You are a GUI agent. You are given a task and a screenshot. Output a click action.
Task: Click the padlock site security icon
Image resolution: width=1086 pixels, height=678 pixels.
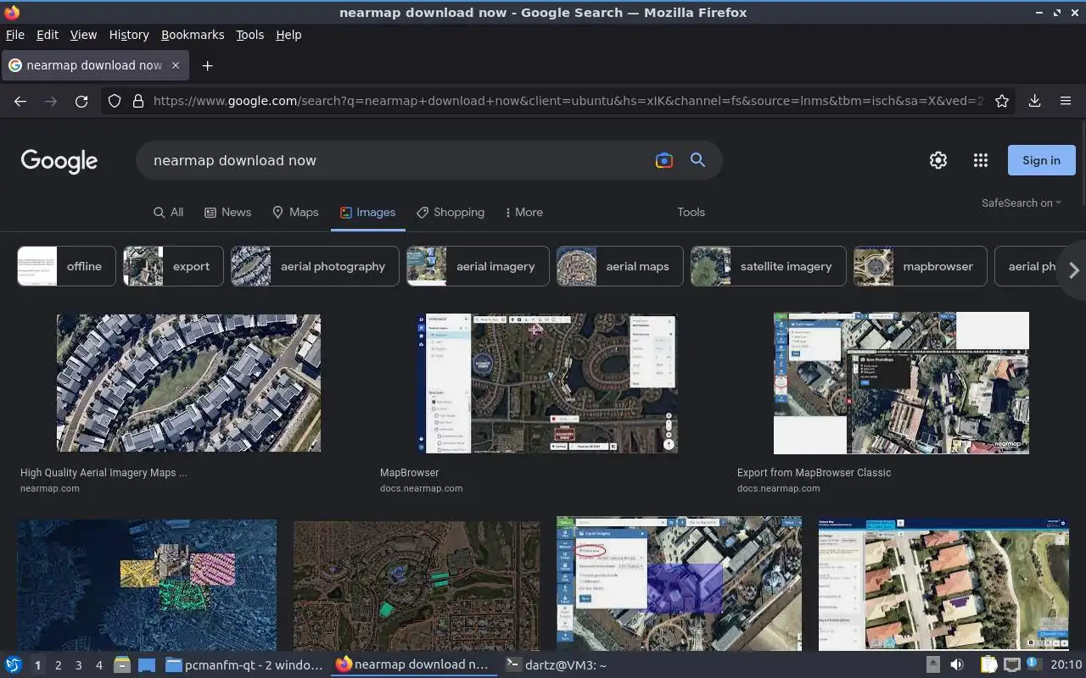pos(137,101)
